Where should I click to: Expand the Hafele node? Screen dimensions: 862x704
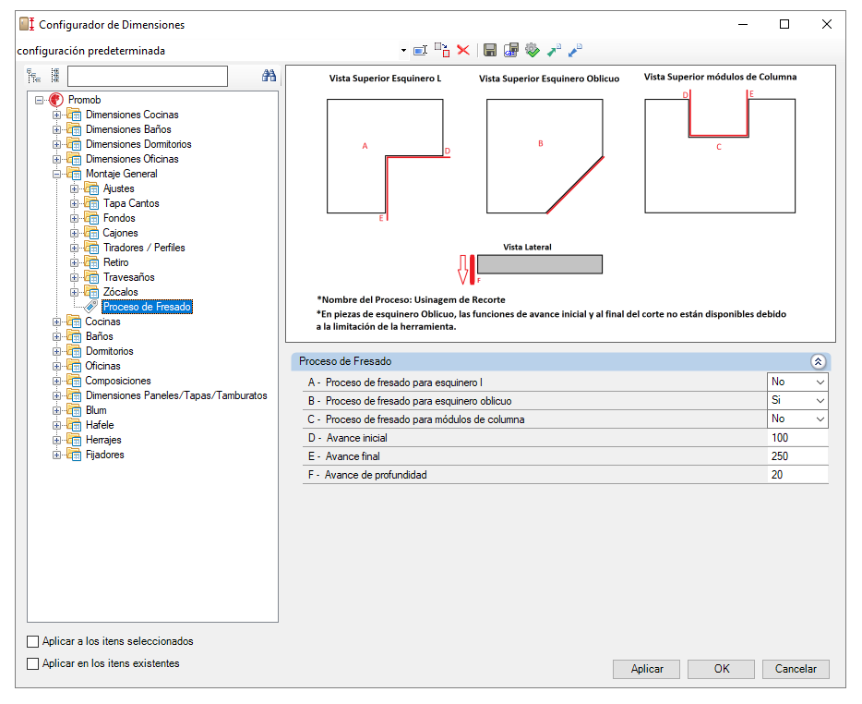click(56, 426)
